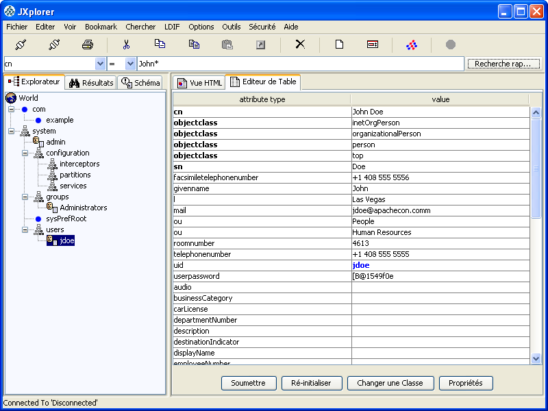The width and height of the screenshot is (548, 411).
Task: Click the Las Vegas value cell
Action: coord(440,199)
